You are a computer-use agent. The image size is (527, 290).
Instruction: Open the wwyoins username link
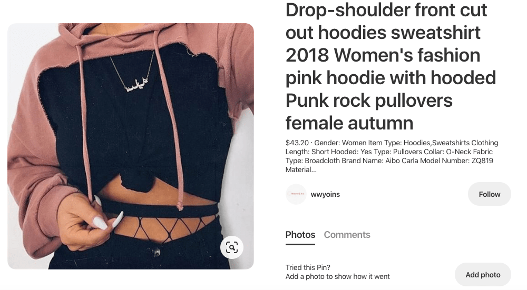pos(325,194)
